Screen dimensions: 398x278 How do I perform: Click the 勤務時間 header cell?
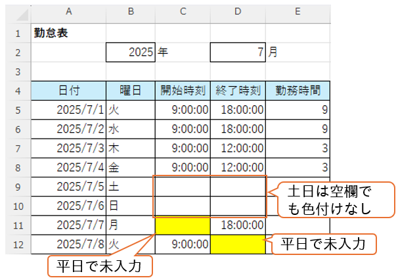pyautogui.click(x=298, y=91)
